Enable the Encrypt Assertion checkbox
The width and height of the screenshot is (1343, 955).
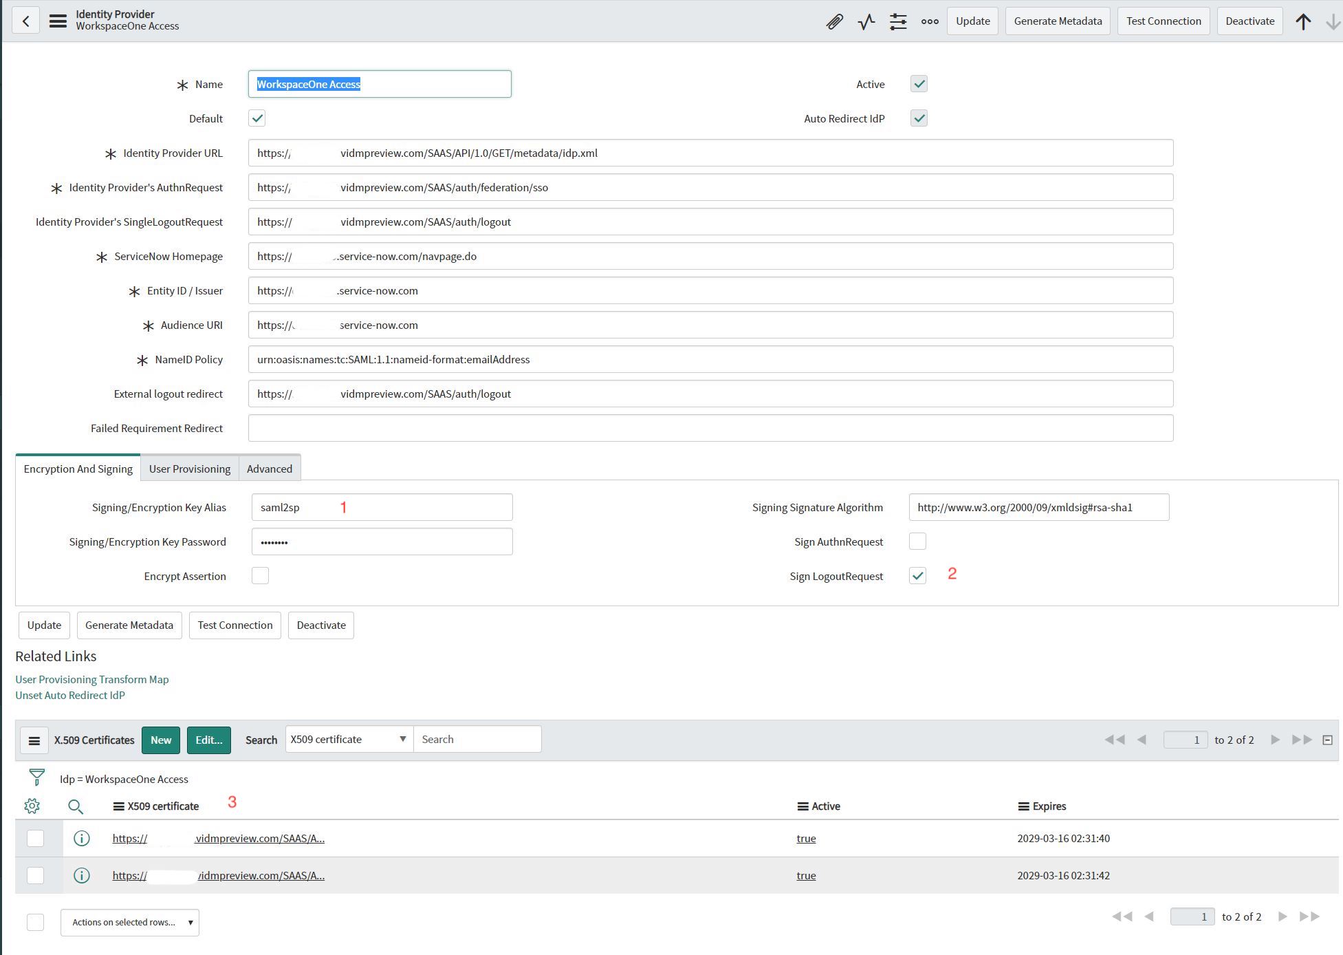point(260,576)
